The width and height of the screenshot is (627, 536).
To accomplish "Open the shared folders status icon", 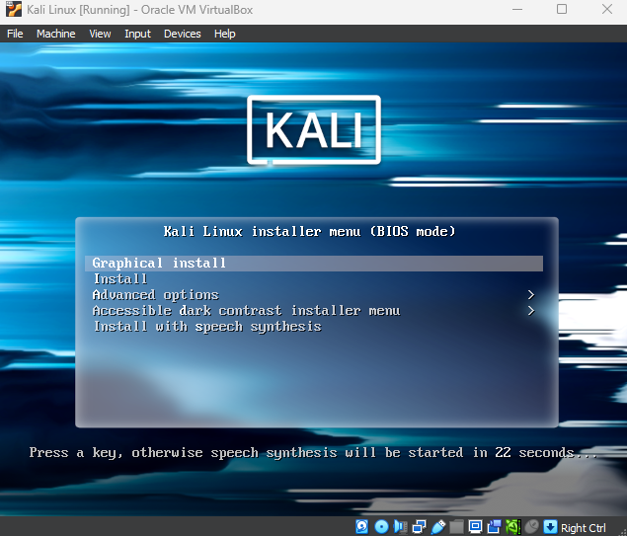I will click(x=456, y=527).
